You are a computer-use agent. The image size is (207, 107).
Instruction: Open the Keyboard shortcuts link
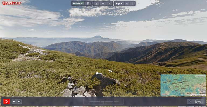point(182,106)
